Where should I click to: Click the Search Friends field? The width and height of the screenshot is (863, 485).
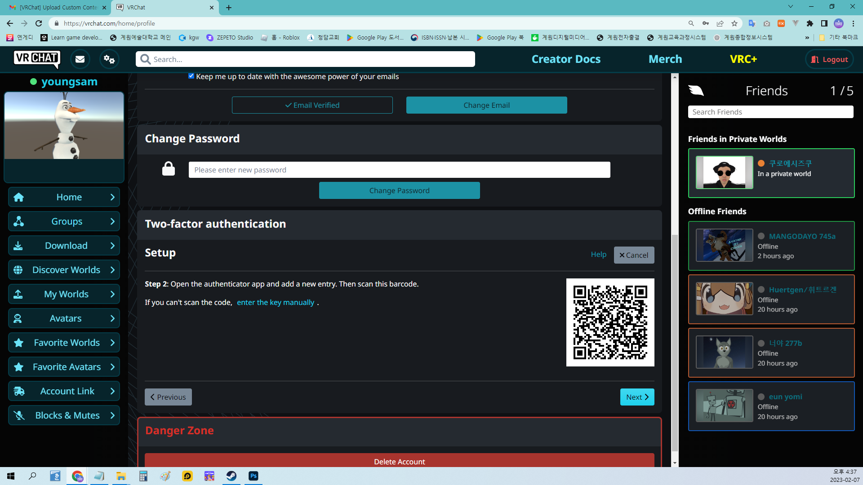pyautogui.click(x=770, y=112)
